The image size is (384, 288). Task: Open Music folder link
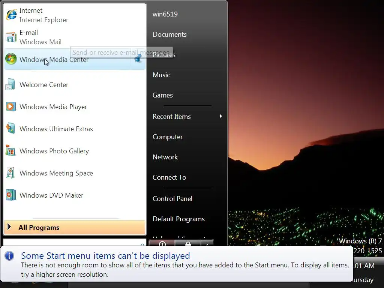(161, 75)
